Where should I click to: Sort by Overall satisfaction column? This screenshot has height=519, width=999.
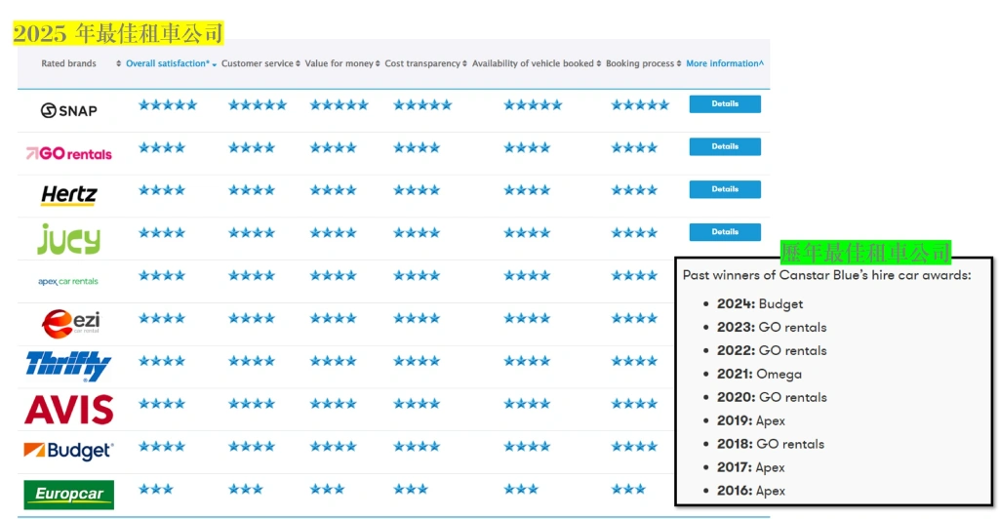click(x=171, y=63)
